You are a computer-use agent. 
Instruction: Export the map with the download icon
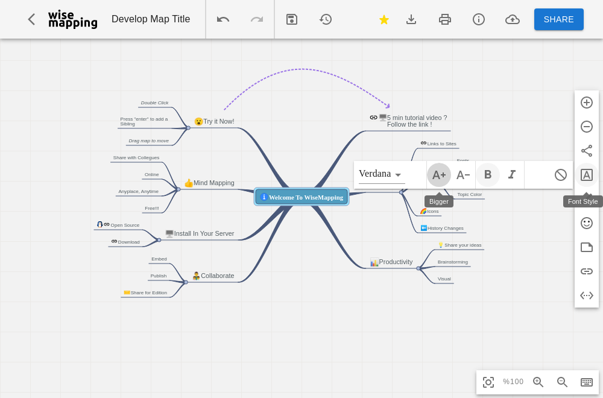tap(411, 19)
